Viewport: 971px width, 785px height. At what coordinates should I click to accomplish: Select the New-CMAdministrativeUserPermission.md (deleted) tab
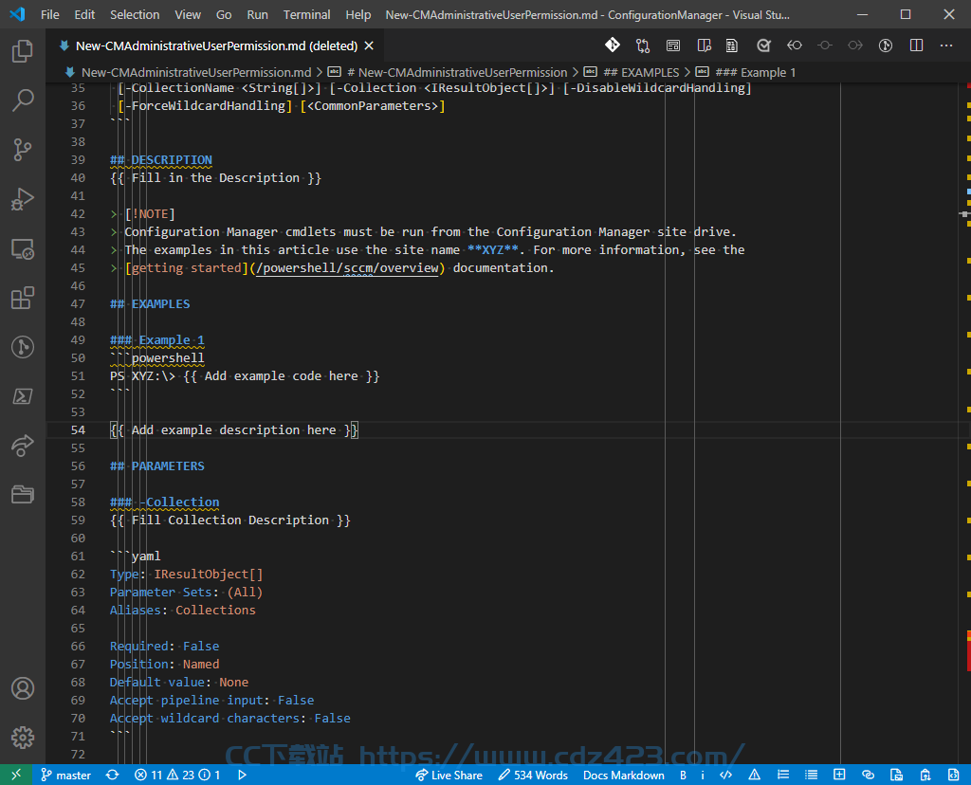215,46
